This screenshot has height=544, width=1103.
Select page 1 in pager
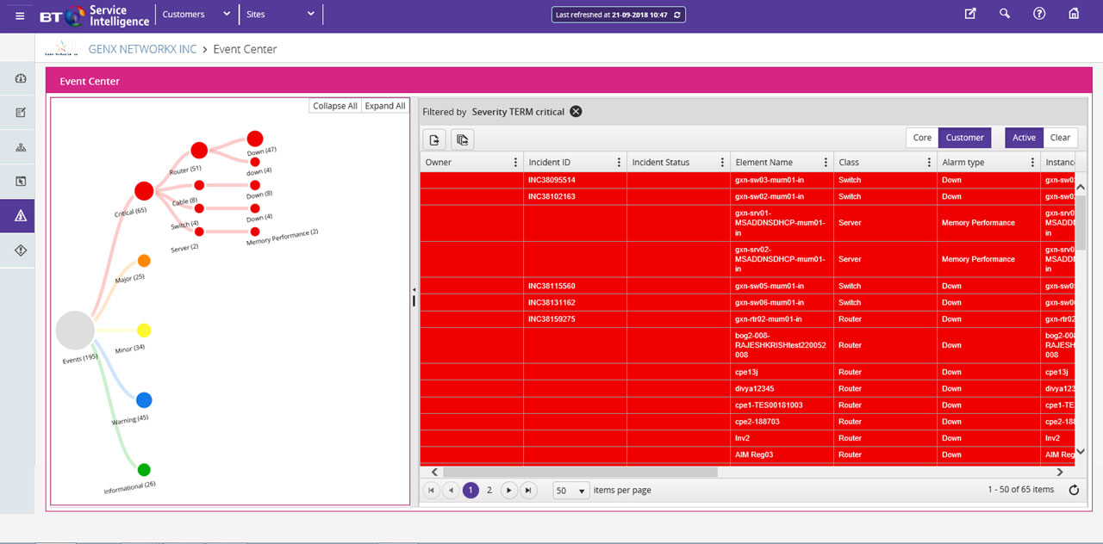point(470,491)
